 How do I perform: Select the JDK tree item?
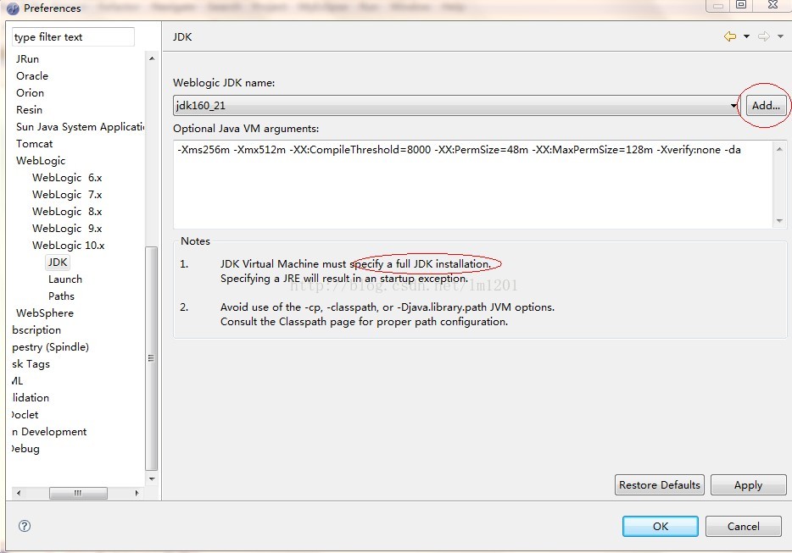[58, 262]
